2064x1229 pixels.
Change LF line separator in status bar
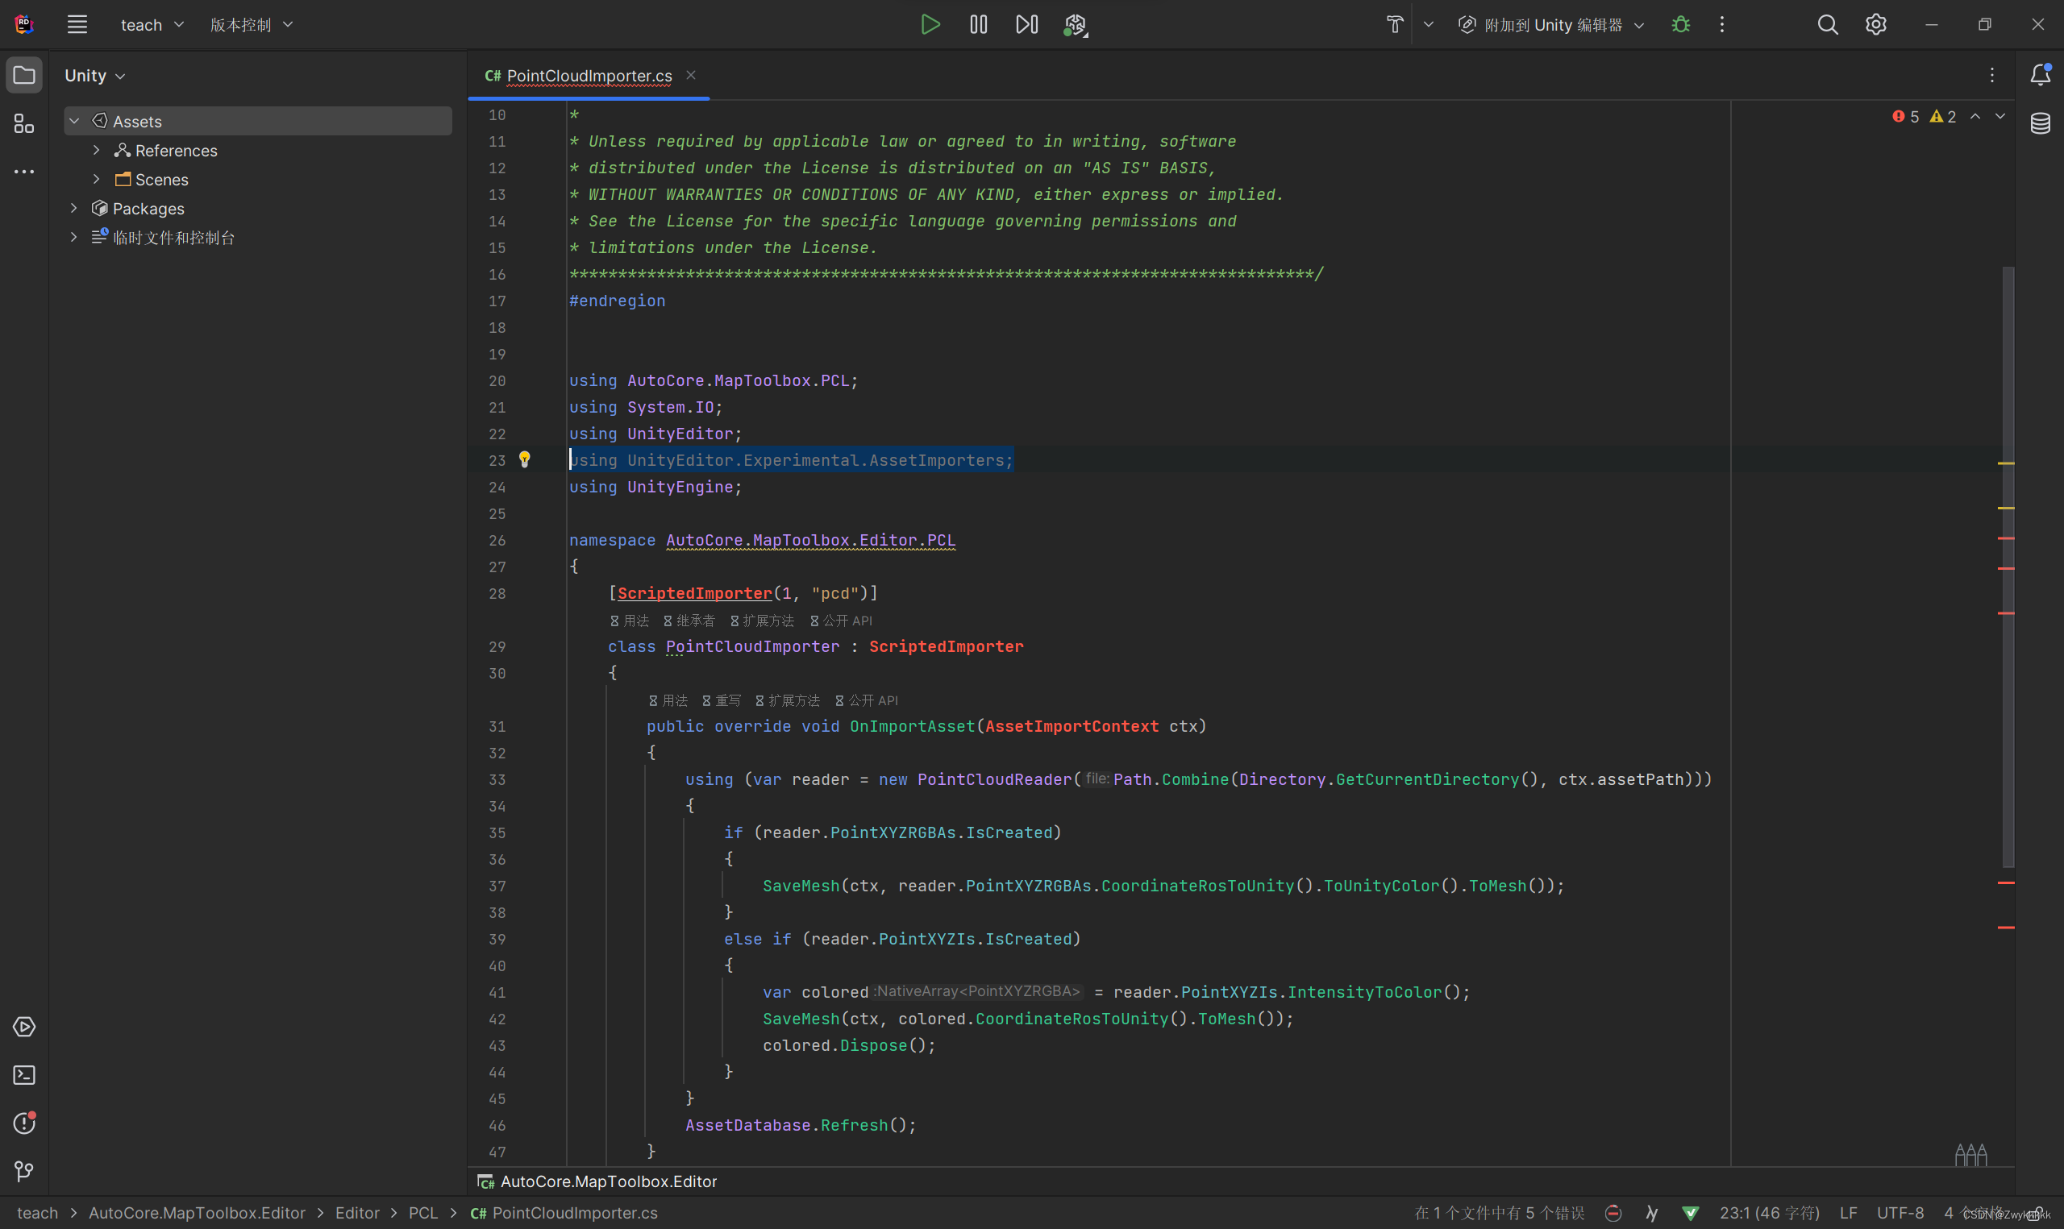coord(1849,1212)
